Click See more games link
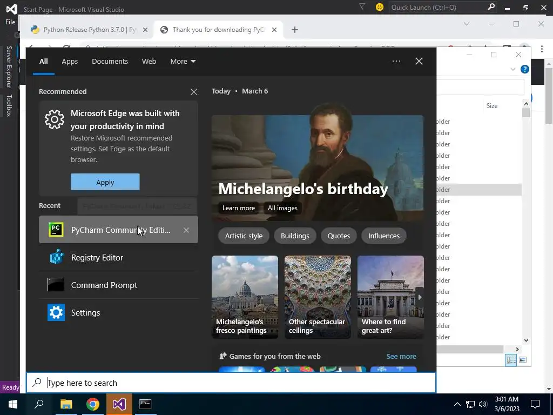Viewport: 553px width, 415px height. coord(401,357)
